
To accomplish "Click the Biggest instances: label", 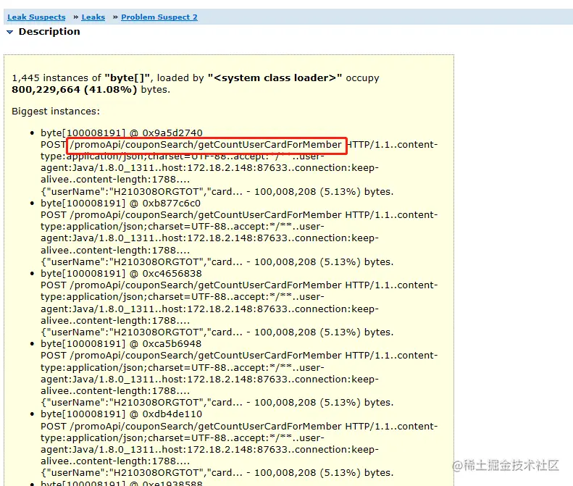I will tap(56, 111).
